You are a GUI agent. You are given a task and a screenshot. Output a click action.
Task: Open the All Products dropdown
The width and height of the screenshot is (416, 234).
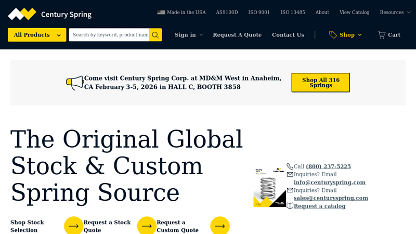[x=37, y=35]
